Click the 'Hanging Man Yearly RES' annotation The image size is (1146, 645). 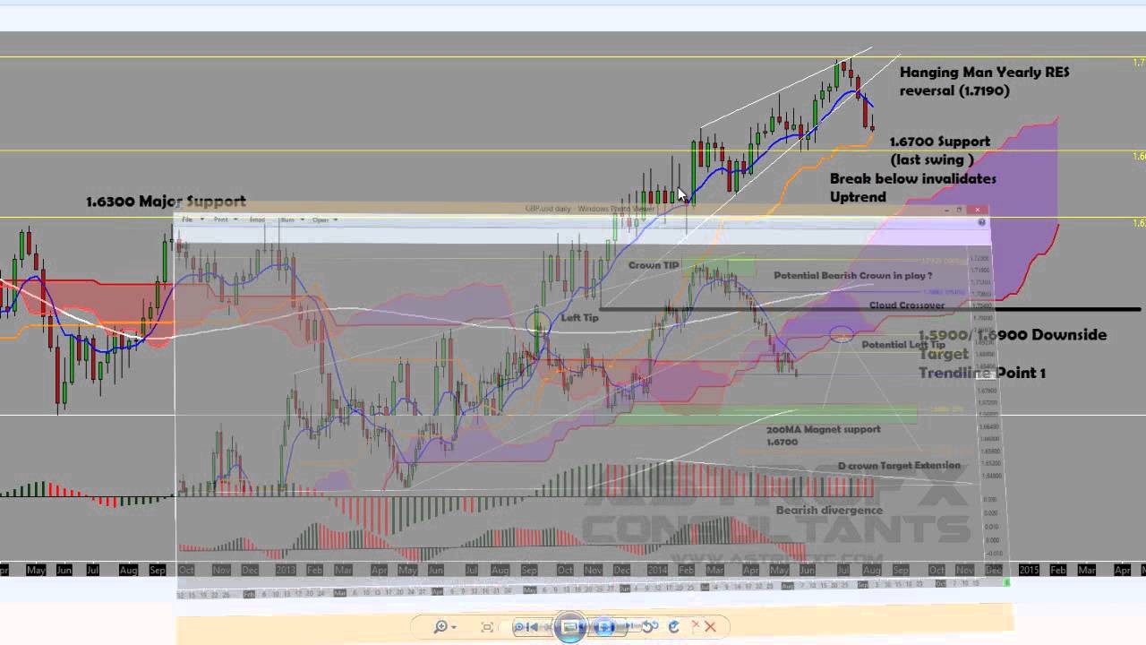pyautogui.click(x=984, y=72)
